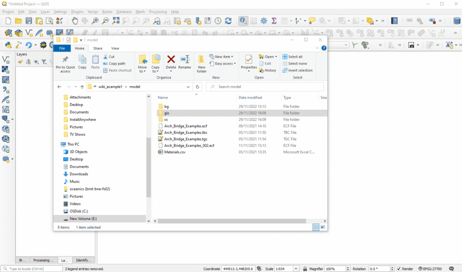462x272 pixels.
Task: Switch to the View ribbon tab
Action: [x=115, y=48]
